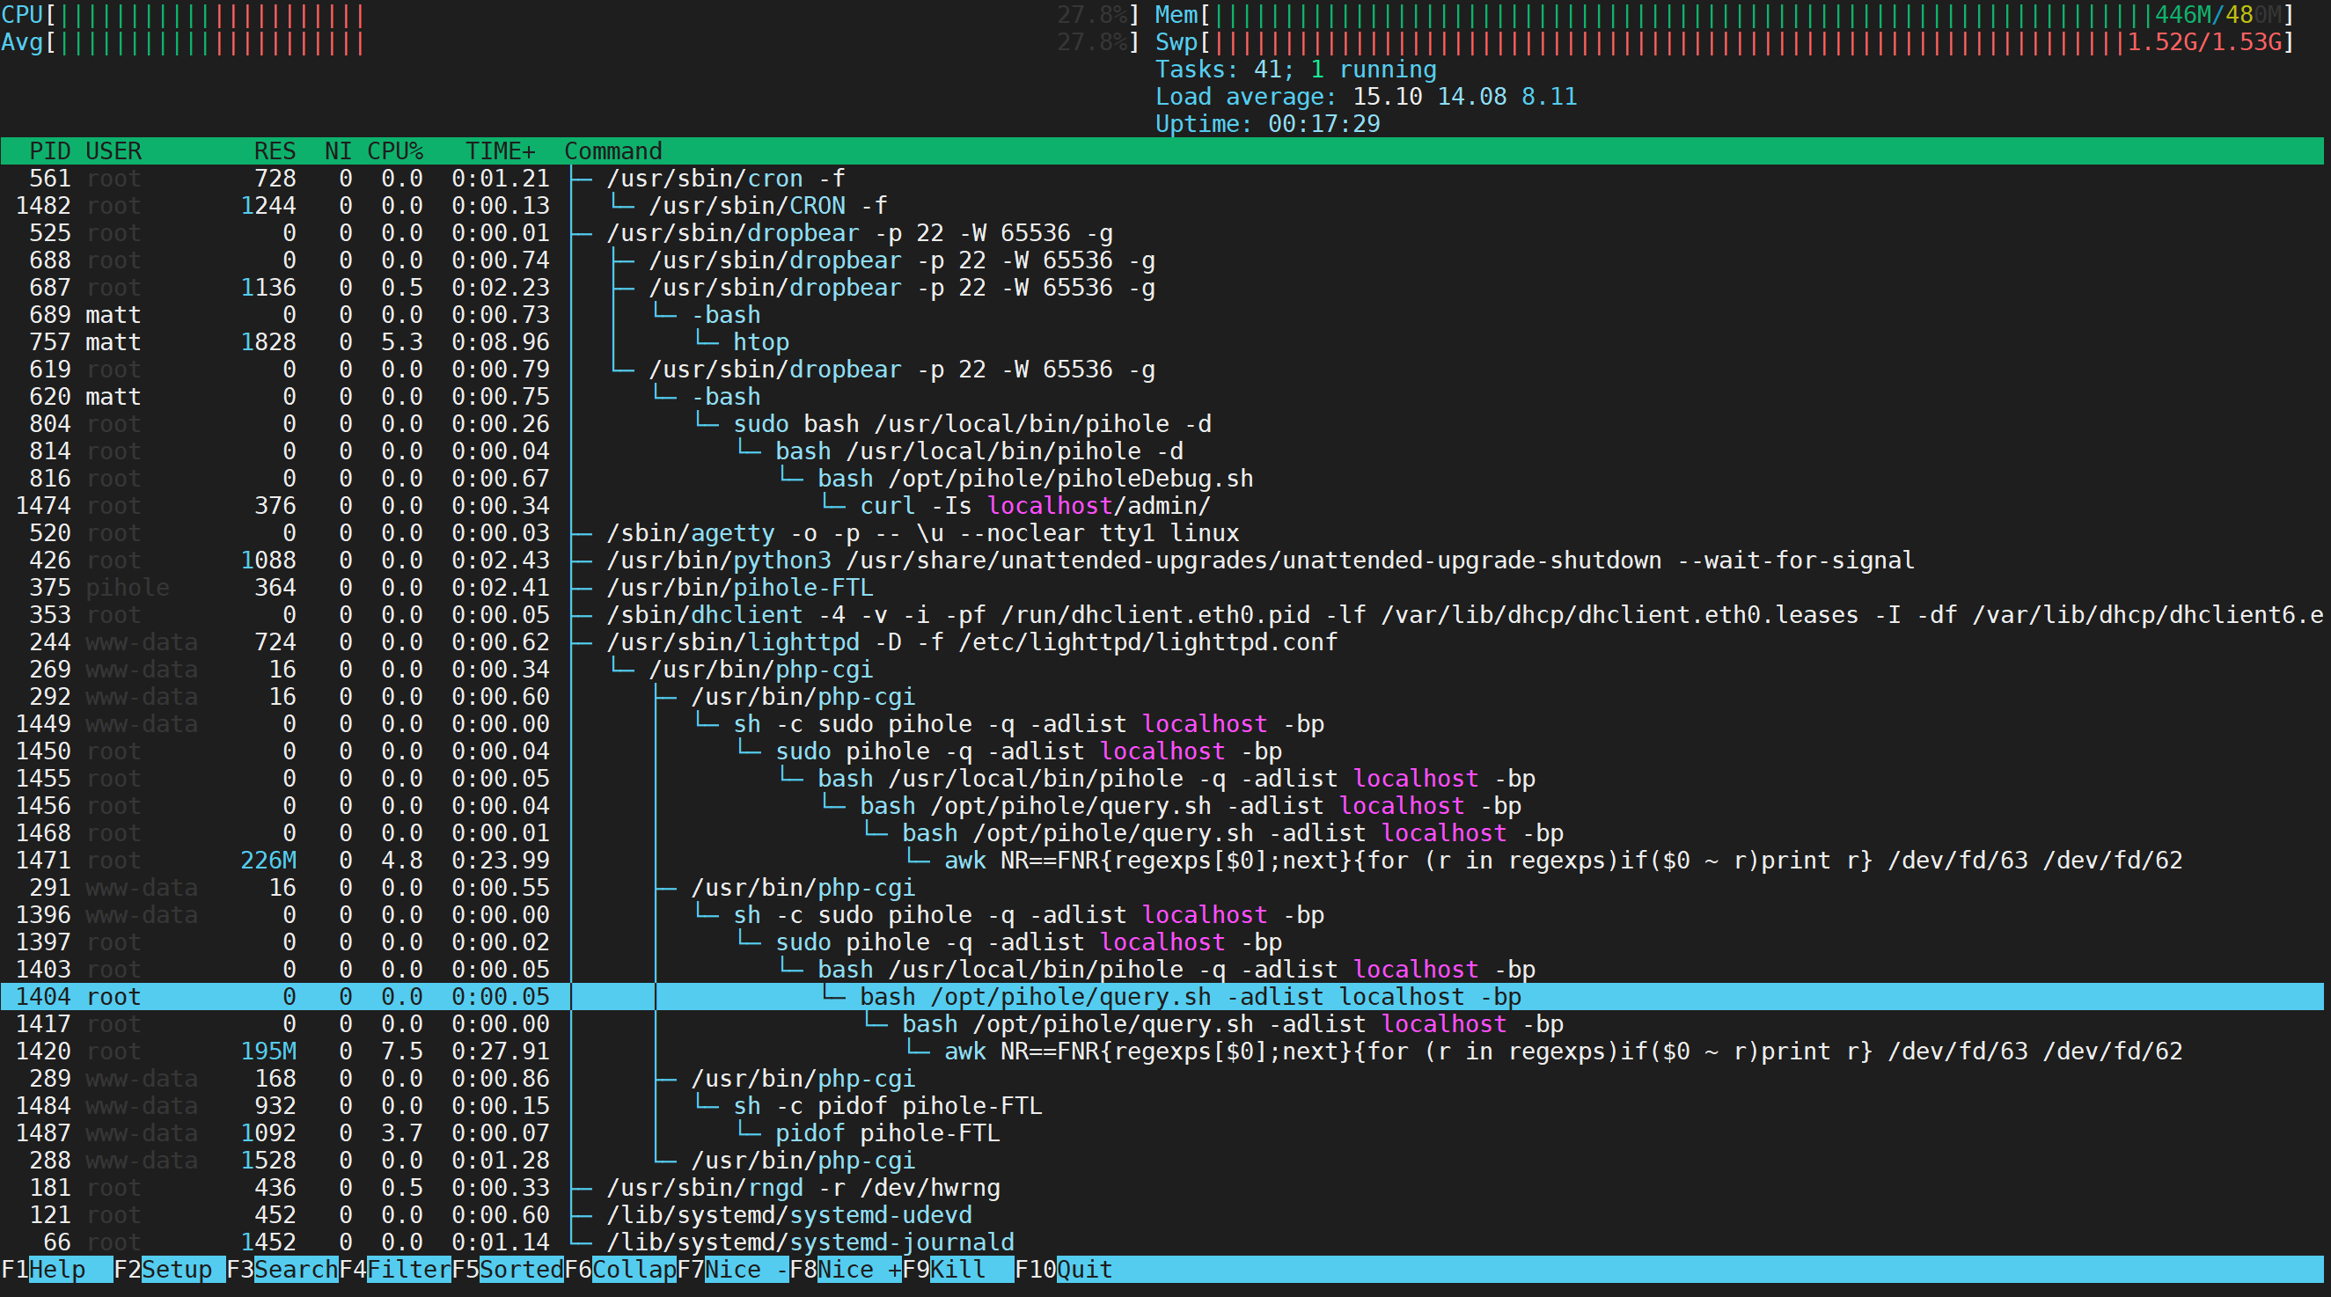Click the Avg CPU meter bar

point(570,42)
